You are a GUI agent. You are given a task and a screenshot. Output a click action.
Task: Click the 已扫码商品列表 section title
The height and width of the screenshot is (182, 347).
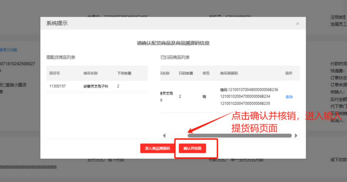coord(175,58)
